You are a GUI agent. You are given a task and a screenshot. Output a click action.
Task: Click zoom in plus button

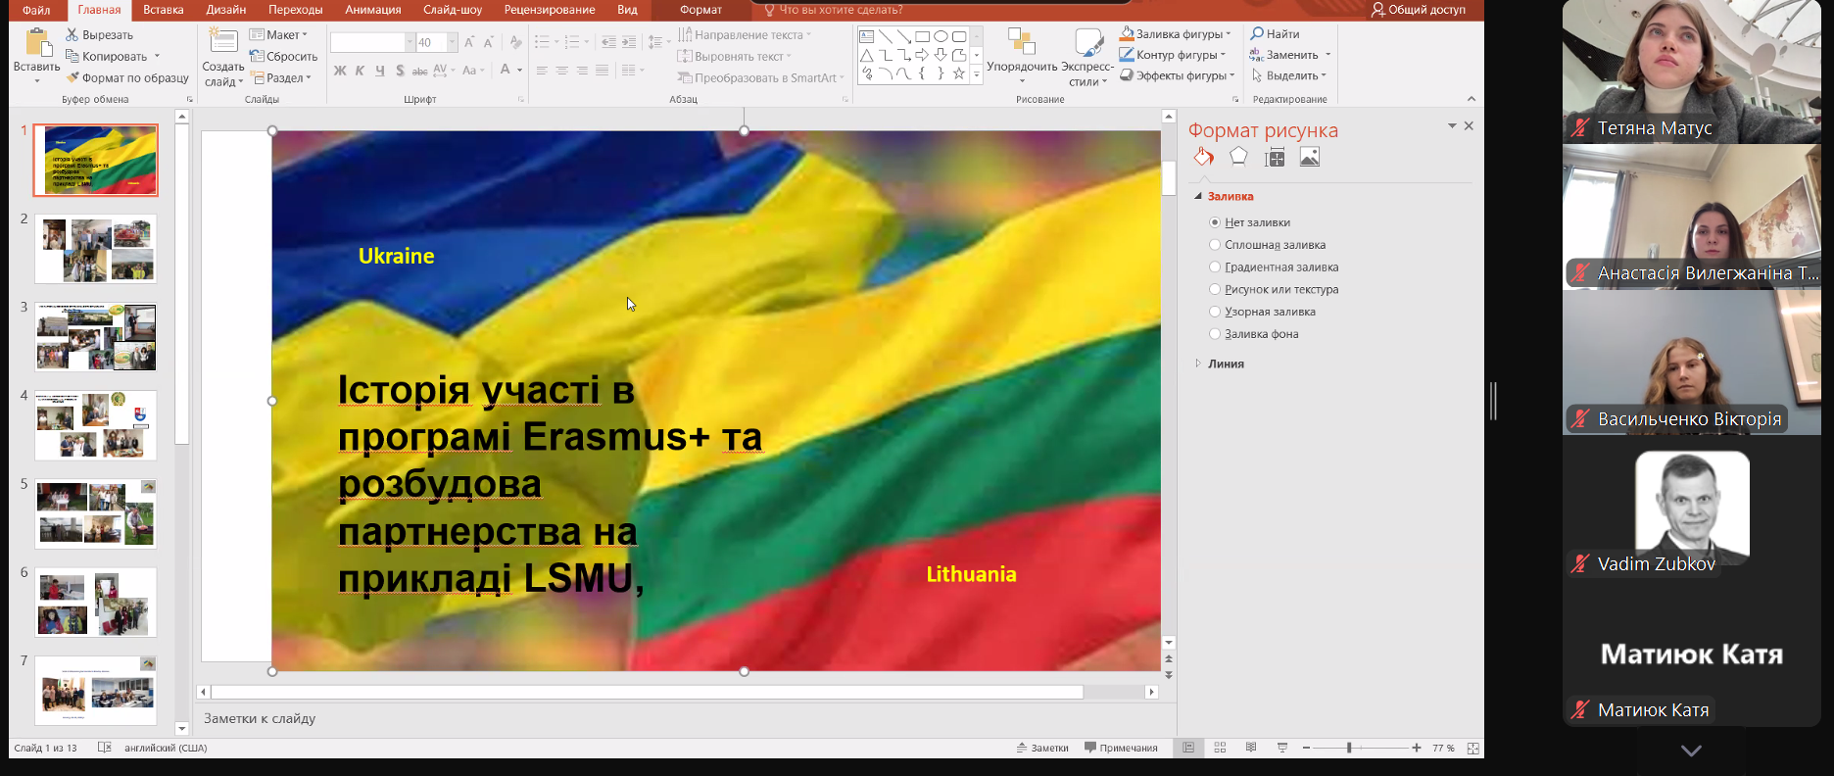click(x=1417, y=748)
